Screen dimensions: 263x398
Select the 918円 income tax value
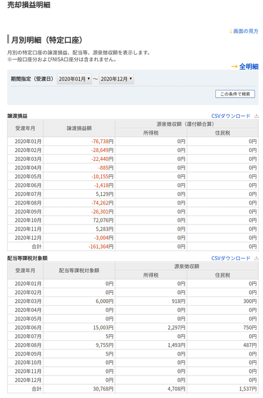(x=178, y=301)
